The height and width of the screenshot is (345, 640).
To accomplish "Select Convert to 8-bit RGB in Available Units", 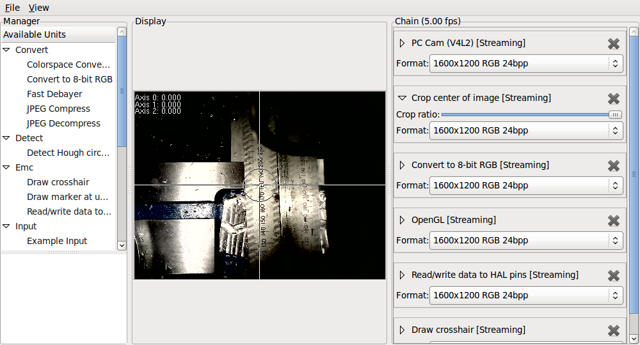I will pyautogui.click(x=70, y=79).
